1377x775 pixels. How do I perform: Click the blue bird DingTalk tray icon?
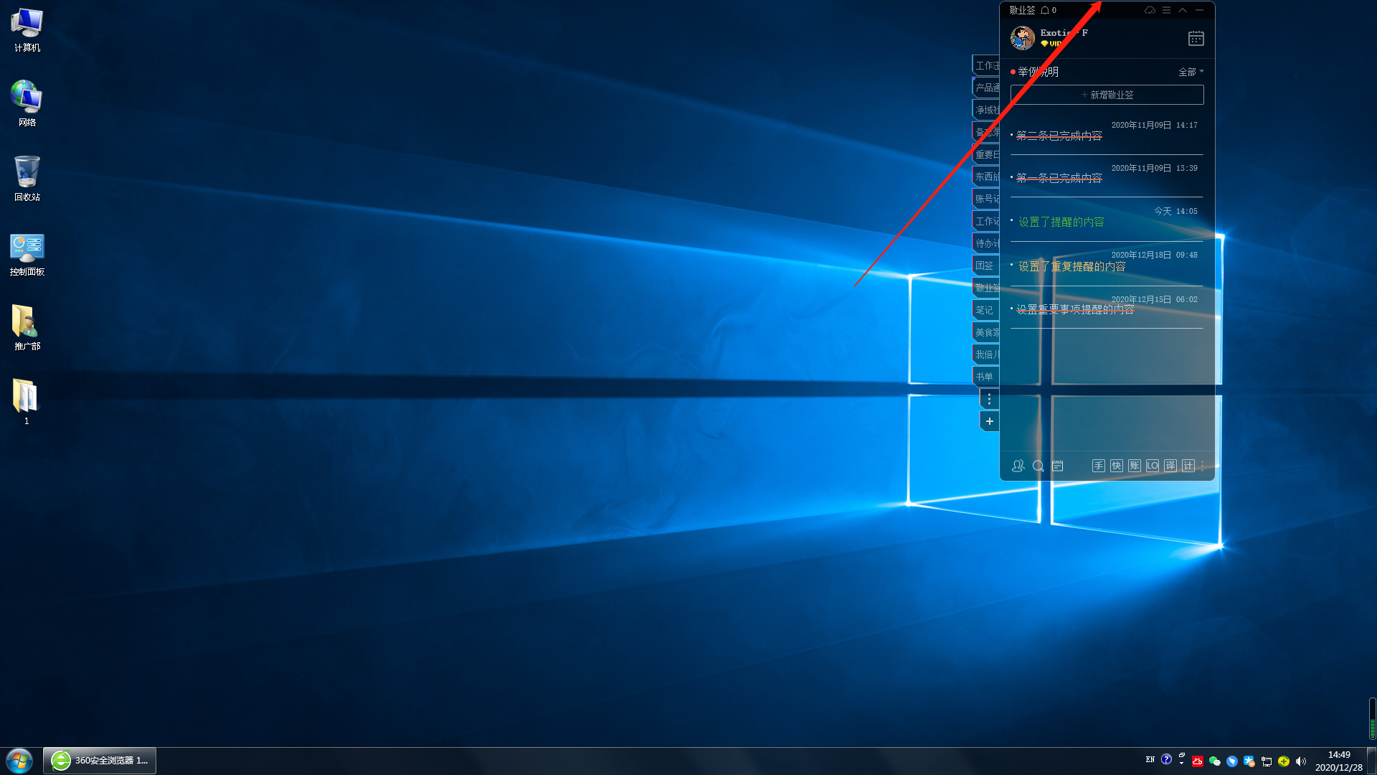1231,761
